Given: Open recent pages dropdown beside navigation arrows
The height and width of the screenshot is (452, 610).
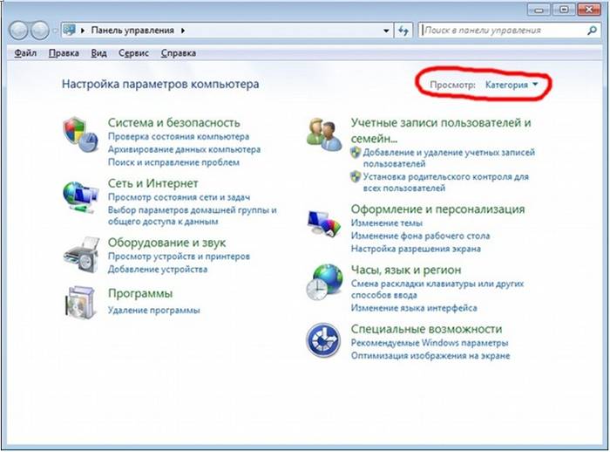Looking at the screenshot, I should pos(55,31).
